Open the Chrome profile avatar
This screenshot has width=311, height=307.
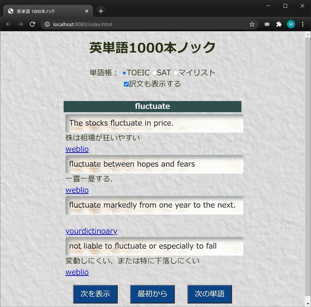point(291,24)
